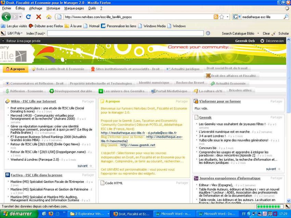Open the http://www.geemik.net link

click(x=138, y=145)
